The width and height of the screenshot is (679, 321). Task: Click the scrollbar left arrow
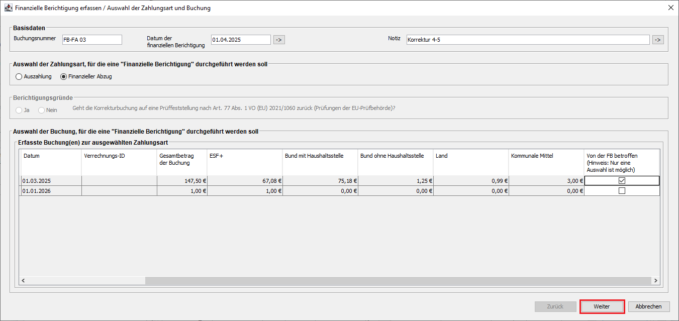pyautogui.click(x=23, y=281)
